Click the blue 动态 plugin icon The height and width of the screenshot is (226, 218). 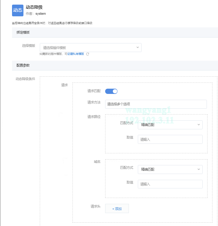[18, 10]
